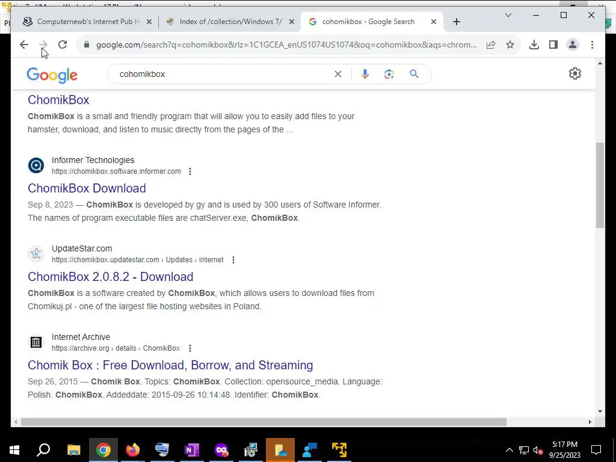616x462 pixels.
Task: Switch to Index of /collection/Windows 7/ tab
Action: (x=230, y=22)
